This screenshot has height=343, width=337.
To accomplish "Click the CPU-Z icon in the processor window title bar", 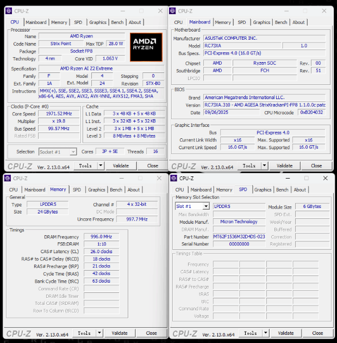I will coord(9,11).
